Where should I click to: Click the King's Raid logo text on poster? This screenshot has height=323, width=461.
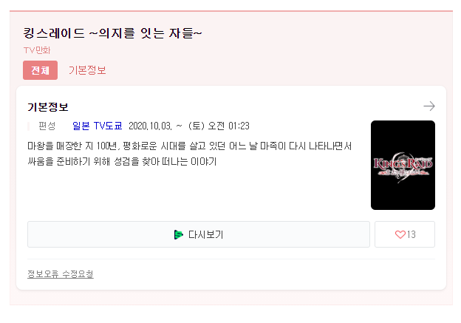click(x=403, y=165)
